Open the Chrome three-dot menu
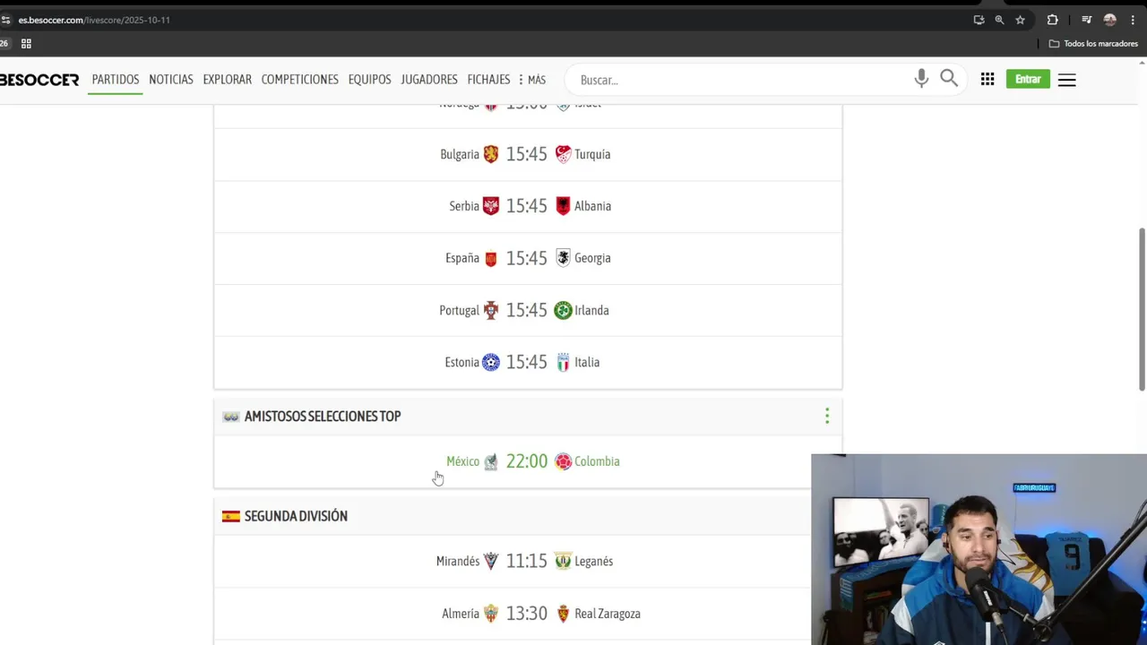Viewport: 1147px width, 645px height. click(x=1133, y=20)
